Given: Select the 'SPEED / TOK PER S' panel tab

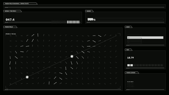Looking at the screenshot, I should click(x=12, y=11).
